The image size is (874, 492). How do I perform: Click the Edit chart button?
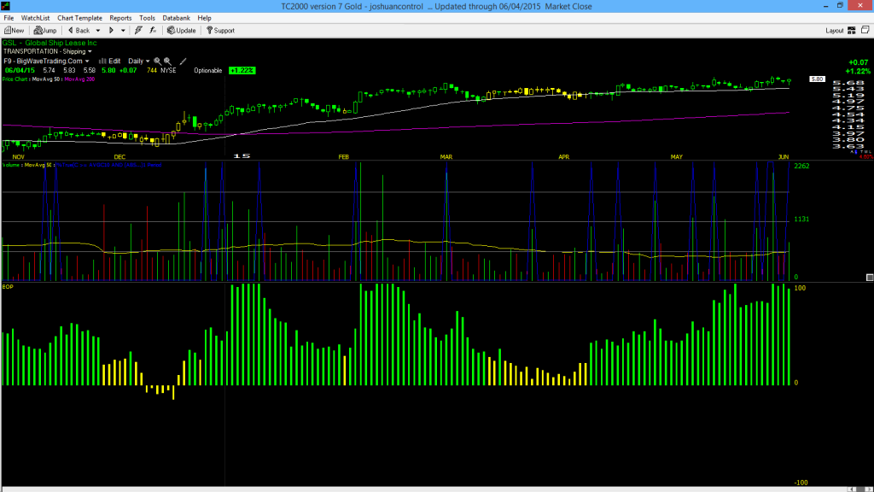pyautogui.click(x=110, y=61)
